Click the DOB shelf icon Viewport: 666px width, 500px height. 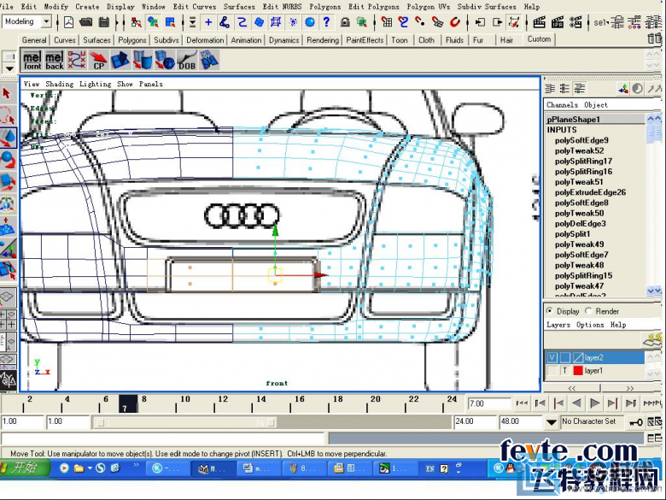(x=187, y=60)
